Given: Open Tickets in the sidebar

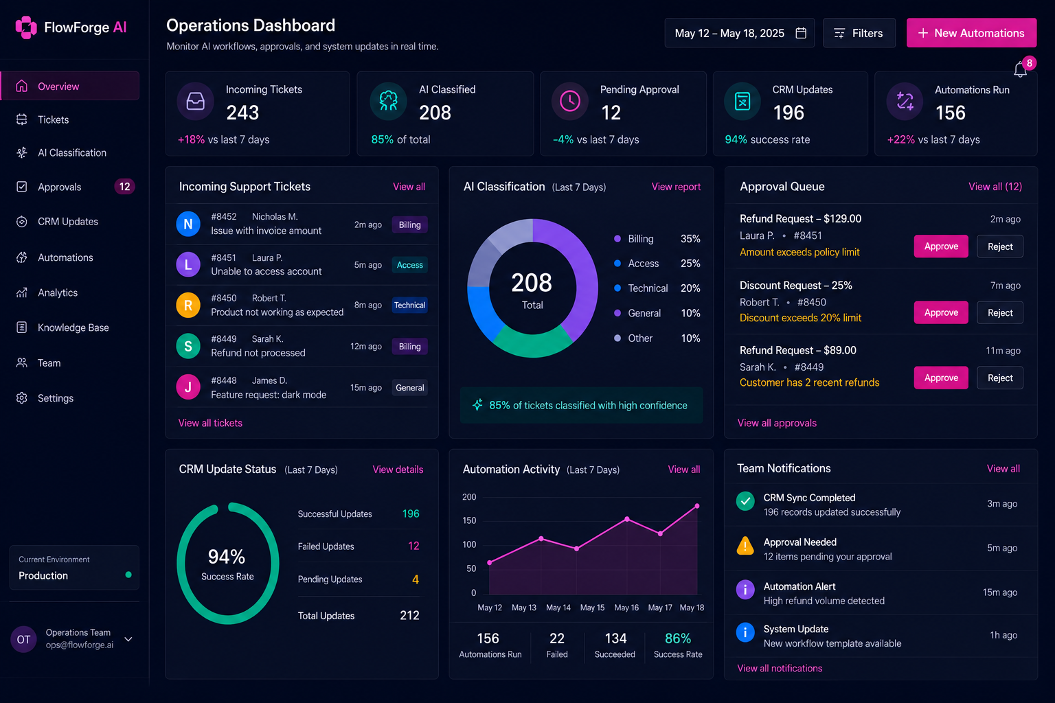Looking at the screenshot, I should click(70, 119).
